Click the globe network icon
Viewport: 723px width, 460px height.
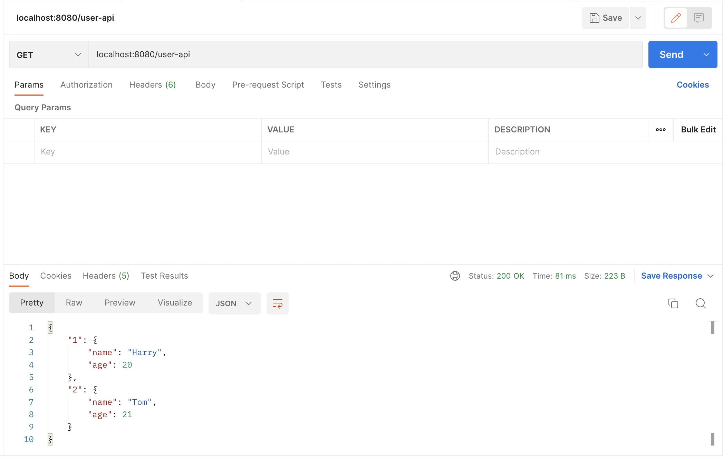pos(455,276)
